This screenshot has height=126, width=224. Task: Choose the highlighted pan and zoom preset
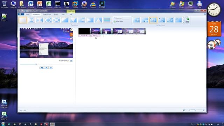(x=153, y=20)
